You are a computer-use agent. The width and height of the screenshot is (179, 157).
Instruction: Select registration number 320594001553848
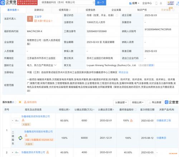[x=97, y=31]
